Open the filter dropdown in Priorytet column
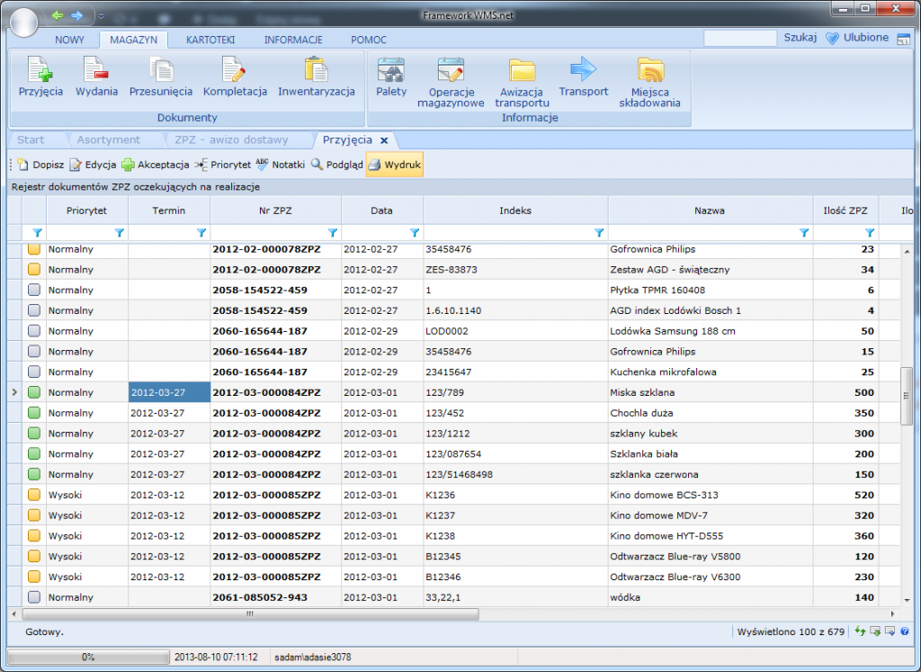 [119, 232]
